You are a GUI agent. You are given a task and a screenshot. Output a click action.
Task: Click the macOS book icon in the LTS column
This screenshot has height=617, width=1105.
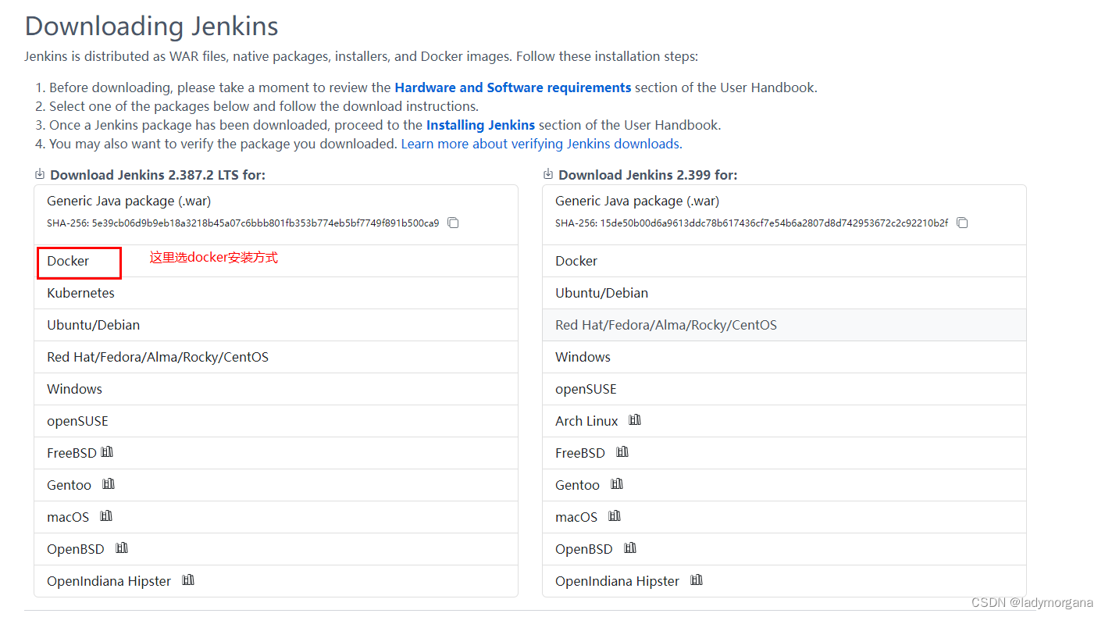point(105,515)
